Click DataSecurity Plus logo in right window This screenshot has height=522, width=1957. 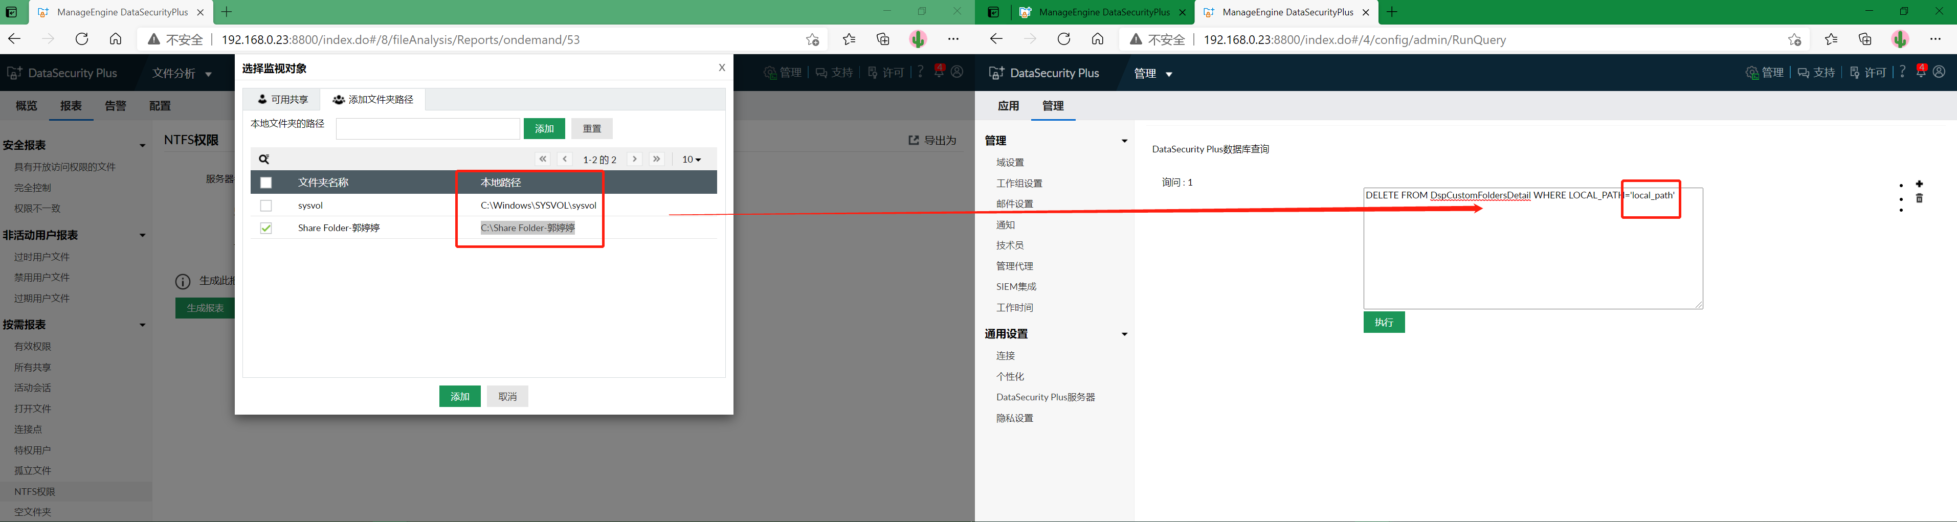tap(1043, 73)
